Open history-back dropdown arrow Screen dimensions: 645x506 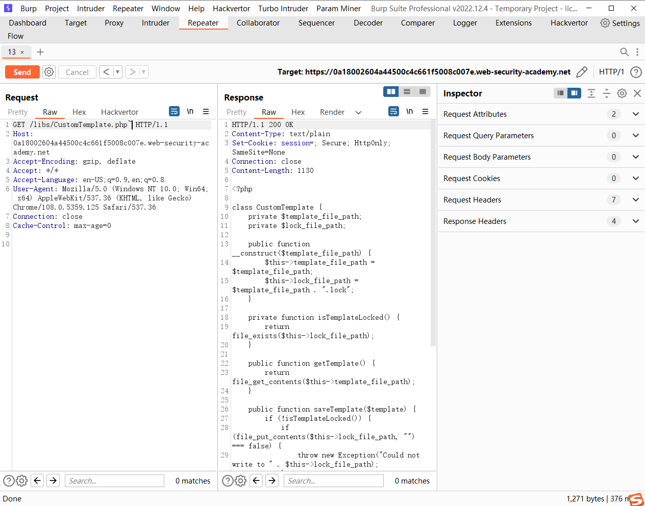pyautogui.click(x=117, y=72)
